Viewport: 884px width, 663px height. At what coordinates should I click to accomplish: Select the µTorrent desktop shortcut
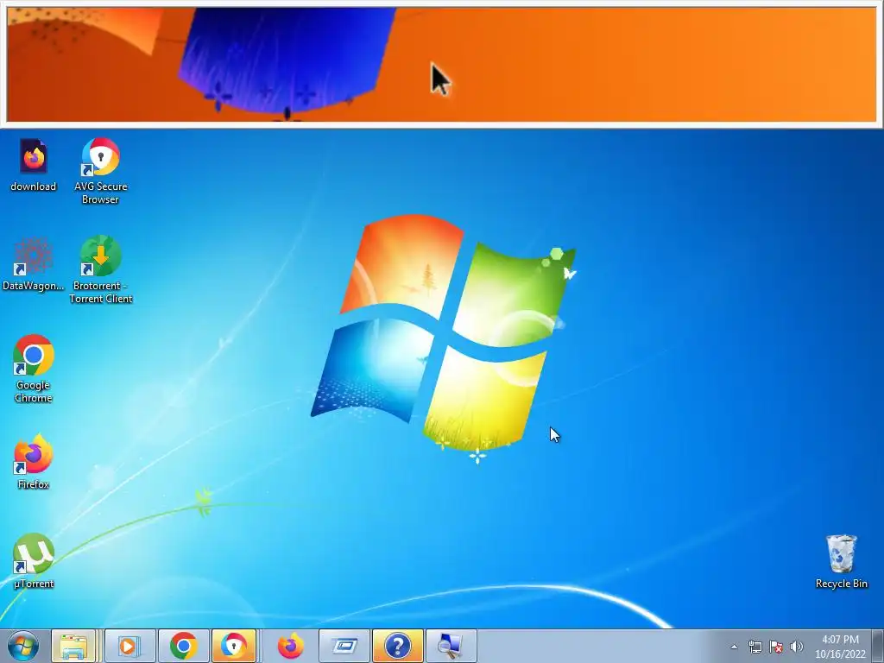[x=34, y=561]
